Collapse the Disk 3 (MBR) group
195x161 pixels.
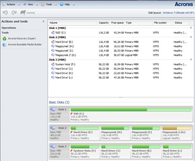(x=191, y=60)
